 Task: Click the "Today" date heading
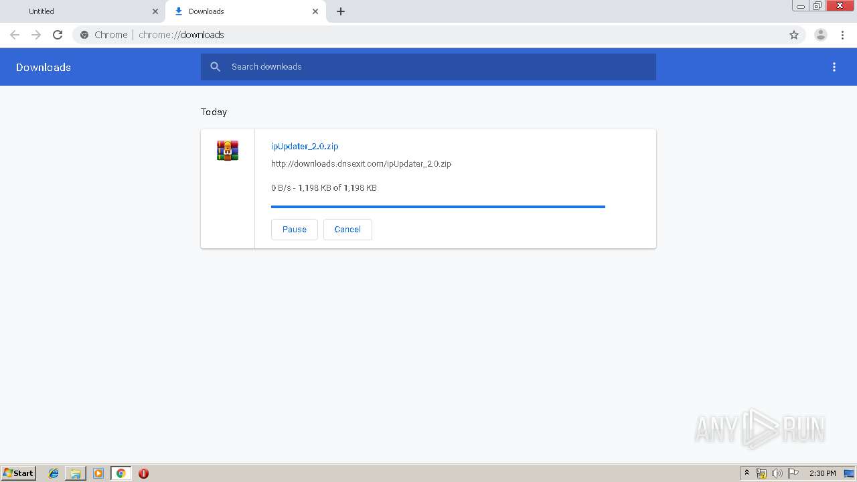[214, 112]
